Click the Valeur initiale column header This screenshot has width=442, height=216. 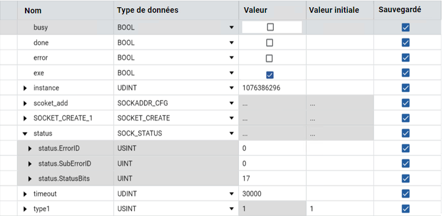(334, 10)
